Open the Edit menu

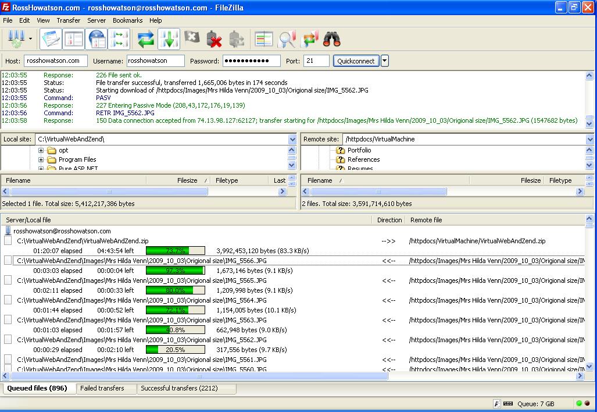click(x=24, y=20)
